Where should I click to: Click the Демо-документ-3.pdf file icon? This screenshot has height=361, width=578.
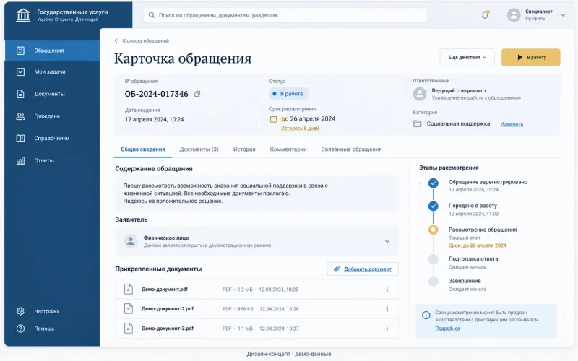pos(129,329)
